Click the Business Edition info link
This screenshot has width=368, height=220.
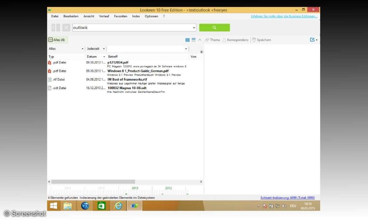(284, 16)
